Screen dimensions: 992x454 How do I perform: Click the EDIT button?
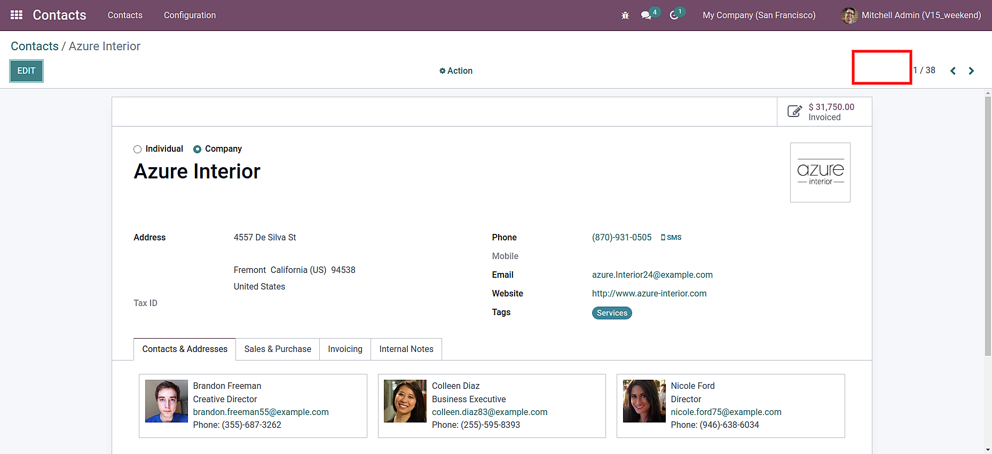[x=26, y=71]
